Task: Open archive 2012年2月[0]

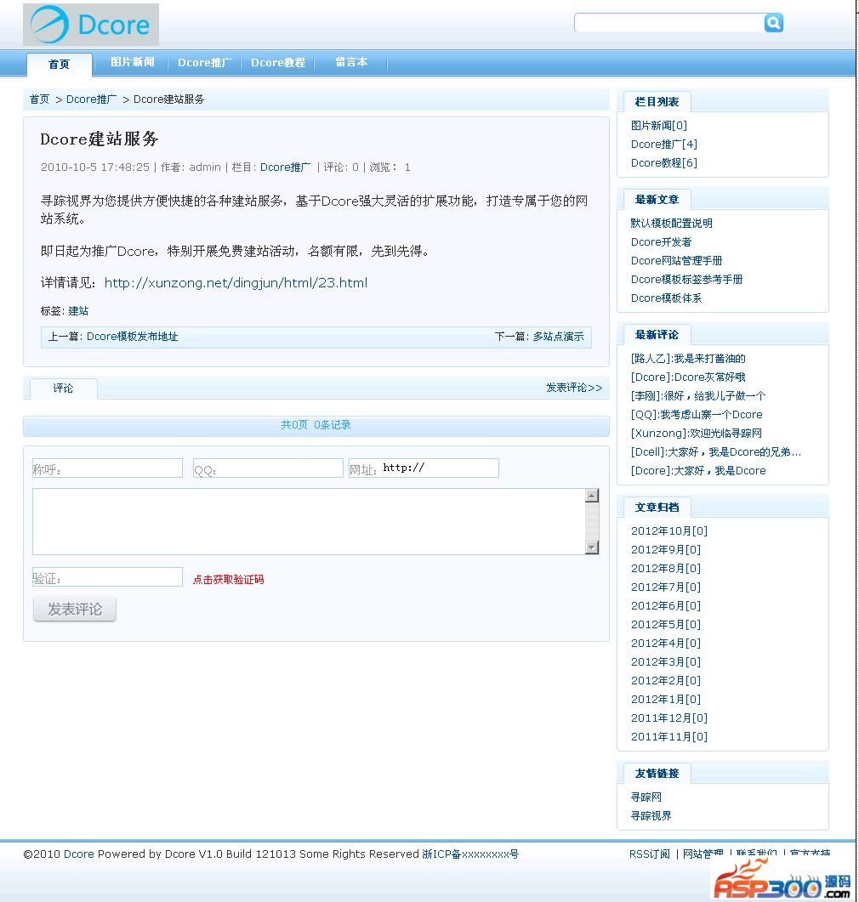Action: [x=666, y=680]
